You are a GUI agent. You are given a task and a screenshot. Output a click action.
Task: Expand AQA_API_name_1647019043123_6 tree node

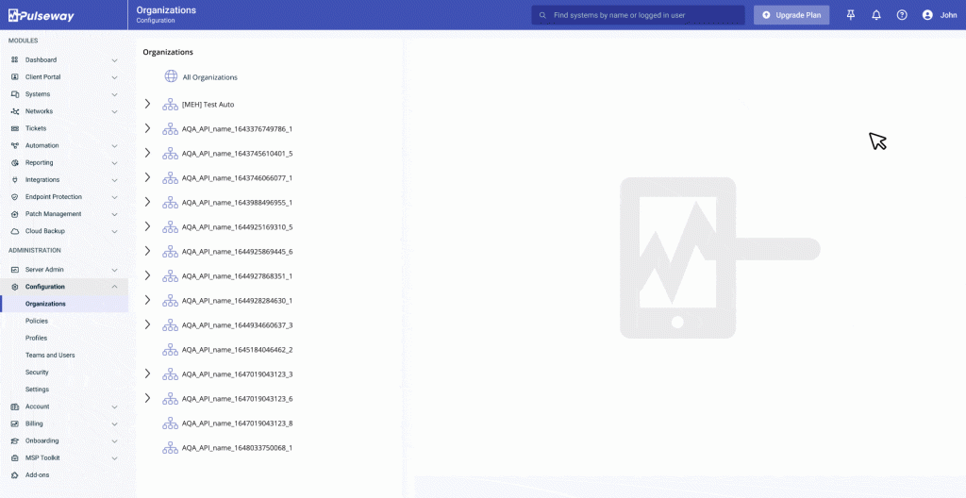point(147,398)
